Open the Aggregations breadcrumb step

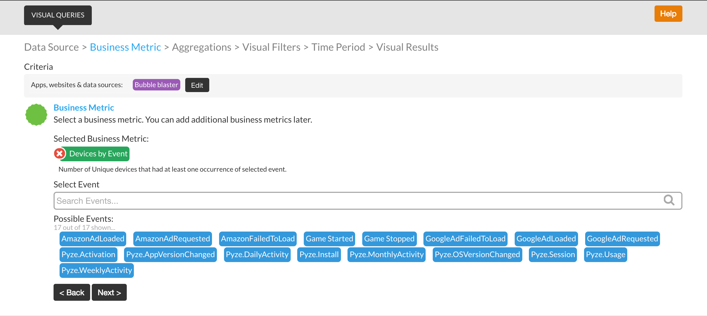(201, 47)
